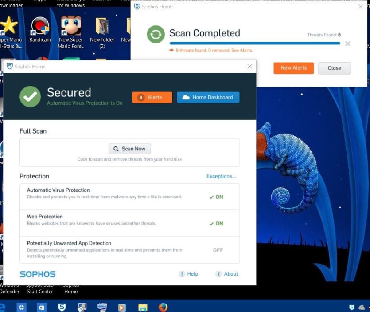Screen dimensions: 370x312
Task: Click cloud icon in system tray
Action: click(x=362, y=308)
